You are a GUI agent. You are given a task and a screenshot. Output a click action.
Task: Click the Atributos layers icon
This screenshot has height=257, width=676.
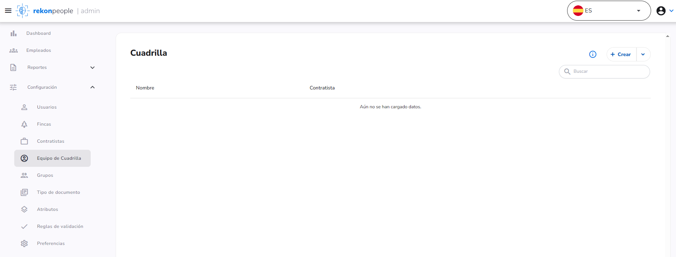pos(24,209)
